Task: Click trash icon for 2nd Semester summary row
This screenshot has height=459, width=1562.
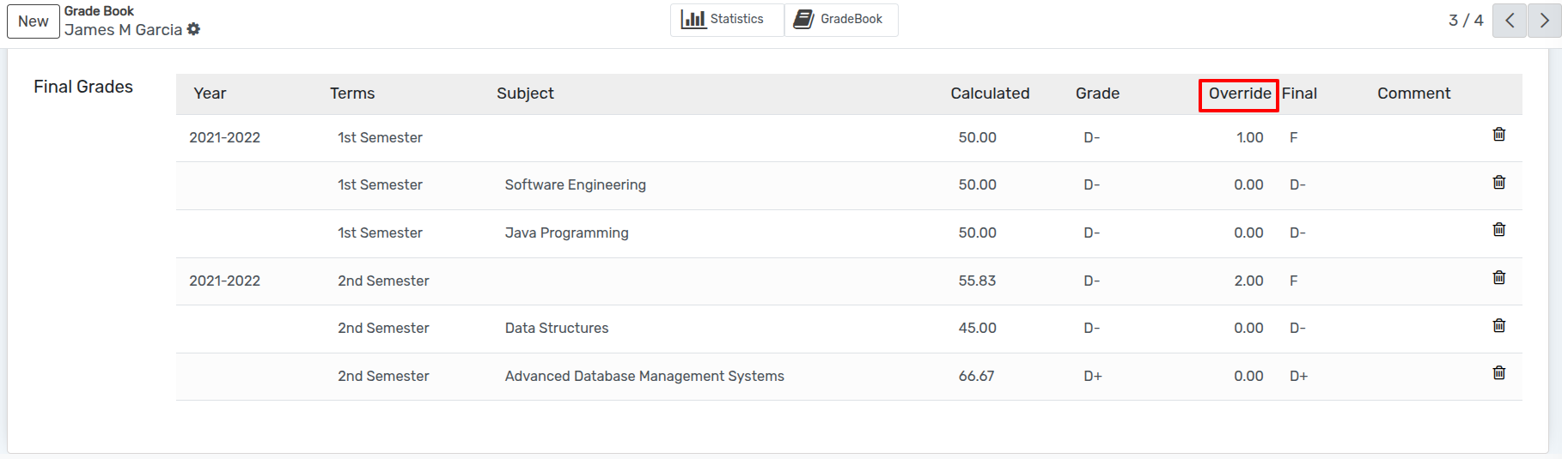Action: pos(1498,278)
